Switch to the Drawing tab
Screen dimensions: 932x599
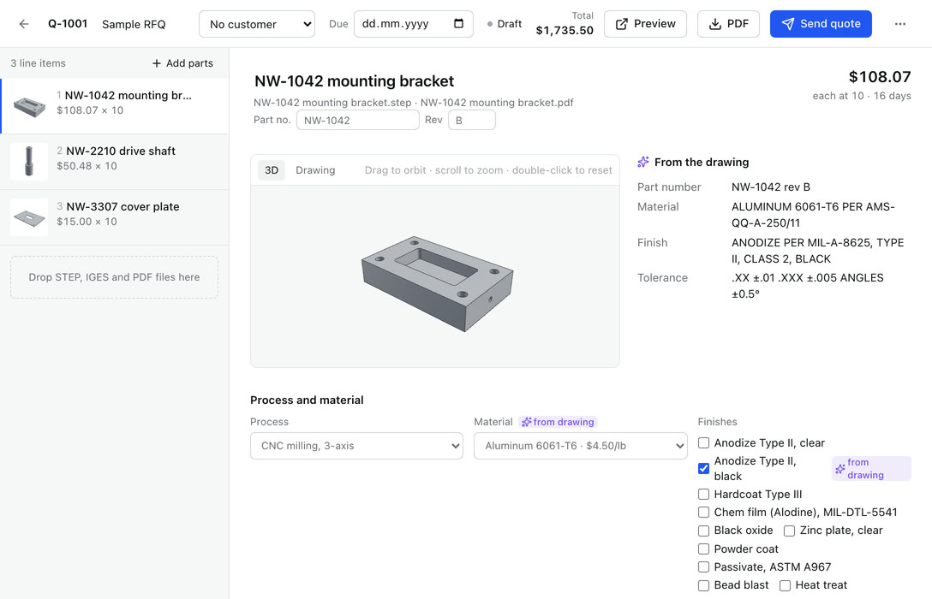point(315,170)
